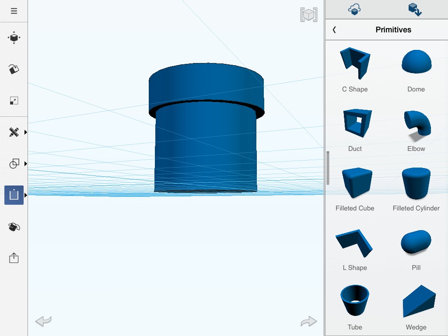The height and width of the screenshot is (336, 448).
Task: Select the Rotate tool icon
Action: pyautogui.click(x=14, y=69)
